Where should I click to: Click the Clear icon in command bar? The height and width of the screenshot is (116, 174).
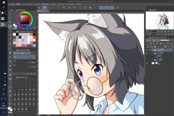click(64, 8)
